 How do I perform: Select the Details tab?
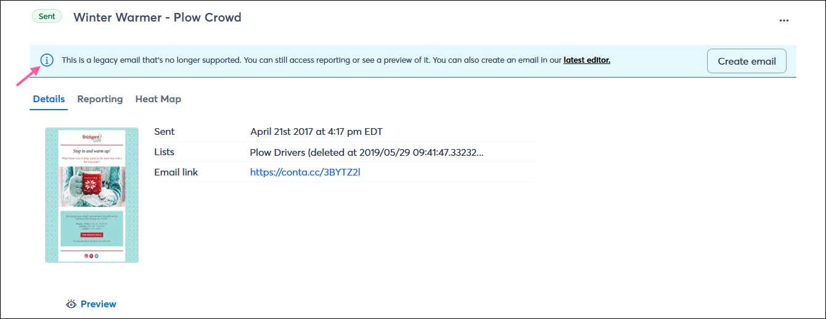[x=49, y=99]
